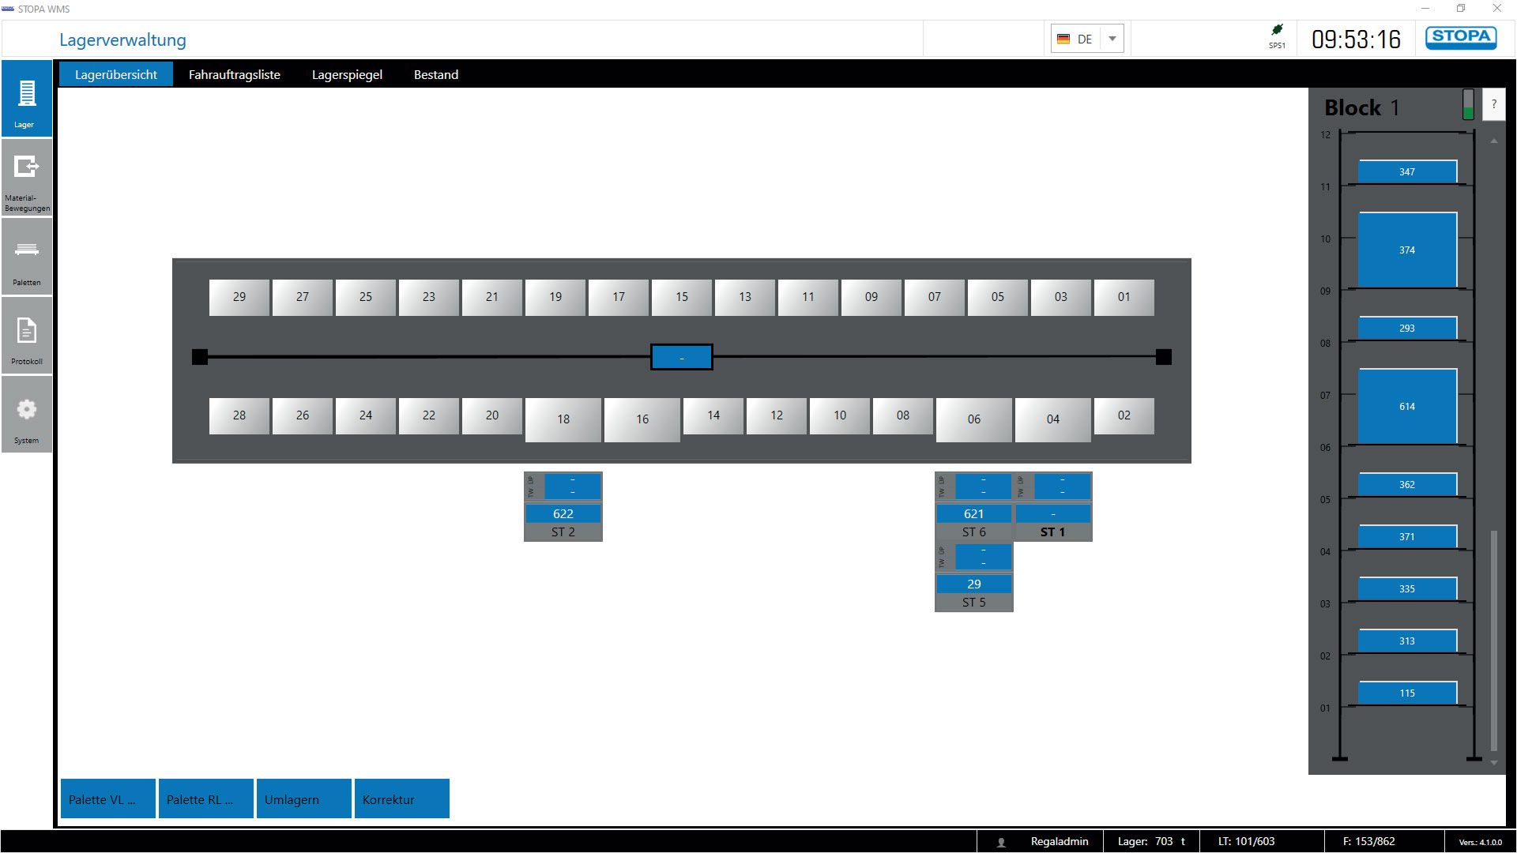The height and width of the screenshot is (853, 1517).
Task: Click the STOPA logo
Action: click(1460, 38)
